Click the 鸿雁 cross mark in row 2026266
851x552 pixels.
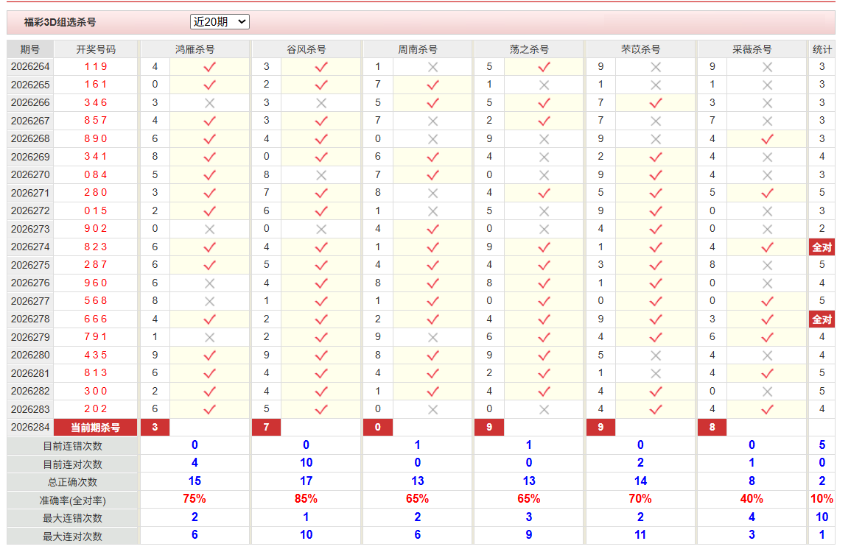coord(209,103)
